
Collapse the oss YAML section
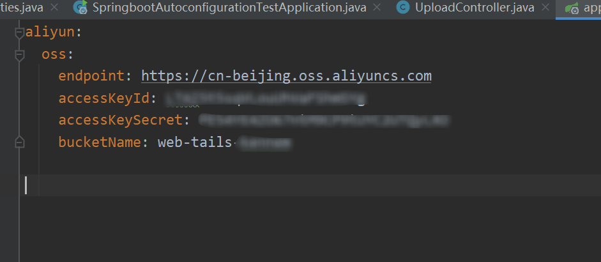[19, 55]
